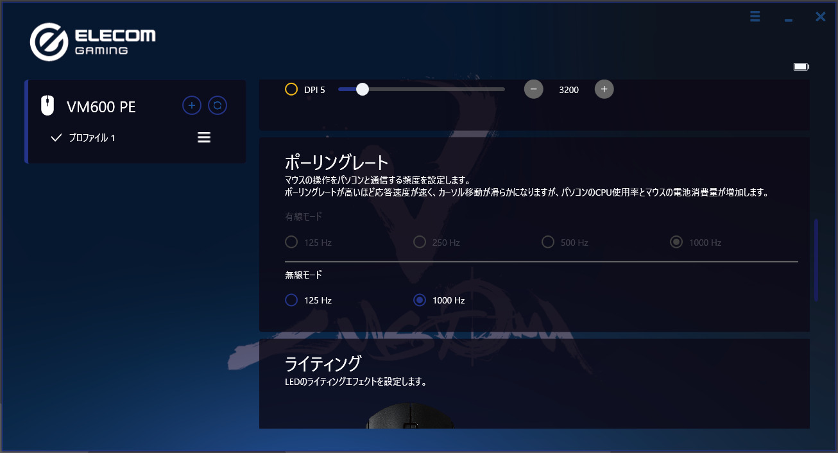Click the mouse image in lighting section

click(x=409, y=415)
